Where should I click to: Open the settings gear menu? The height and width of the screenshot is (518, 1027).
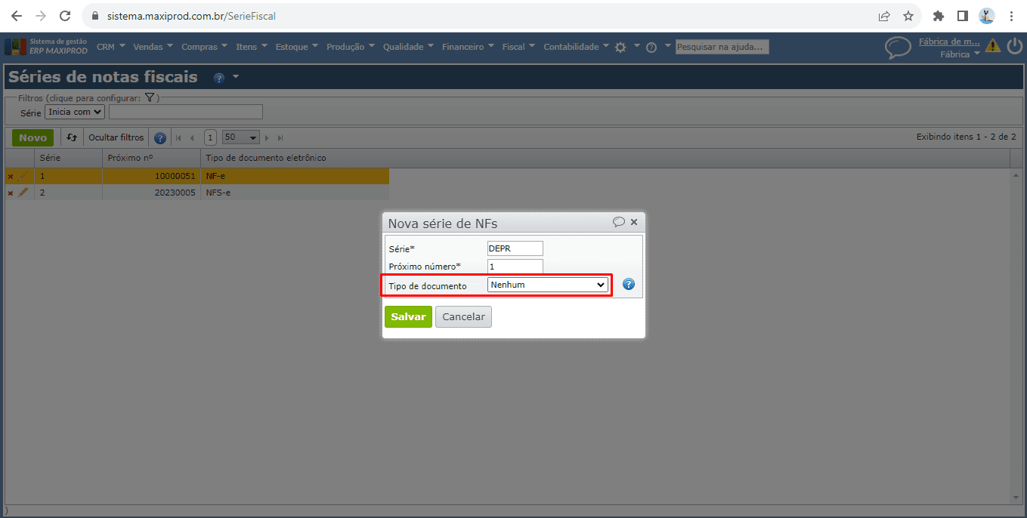[620, 47]
